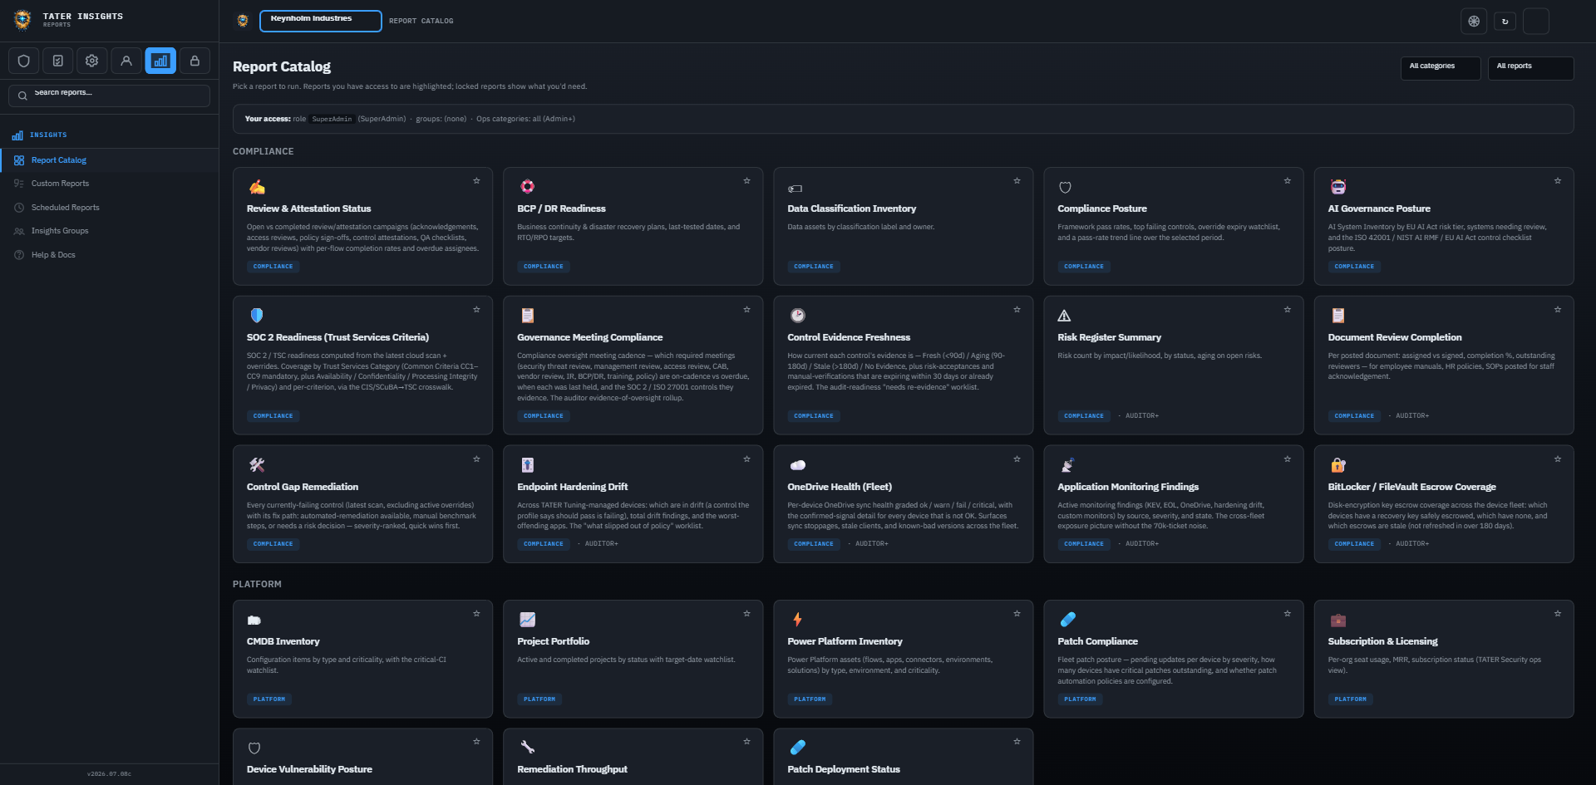
Task: Open Scheduled Reports in sidebar
Action: [109, 208]
